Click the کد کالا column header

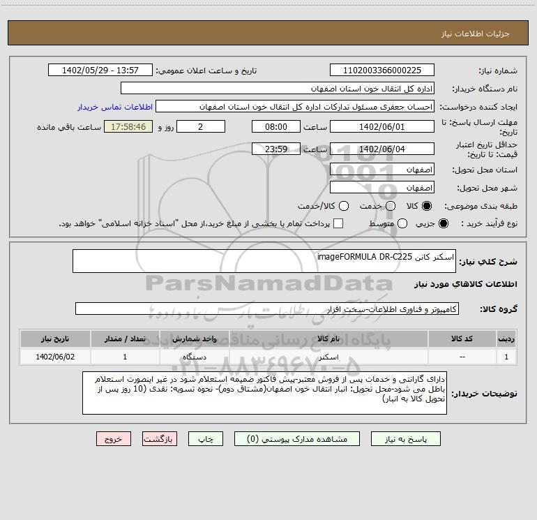[x=462, y=339]
